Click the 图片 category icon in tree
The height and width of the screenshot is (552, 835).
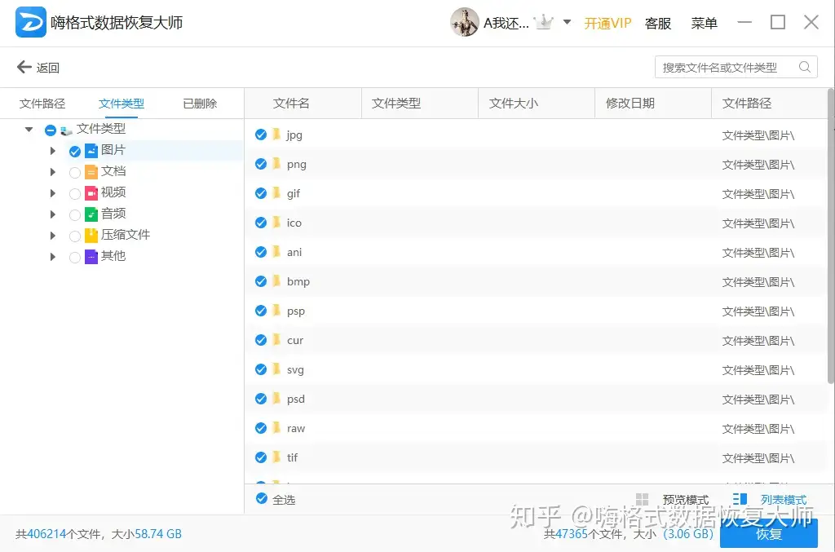pyautogui.click(x=91, y=151)
